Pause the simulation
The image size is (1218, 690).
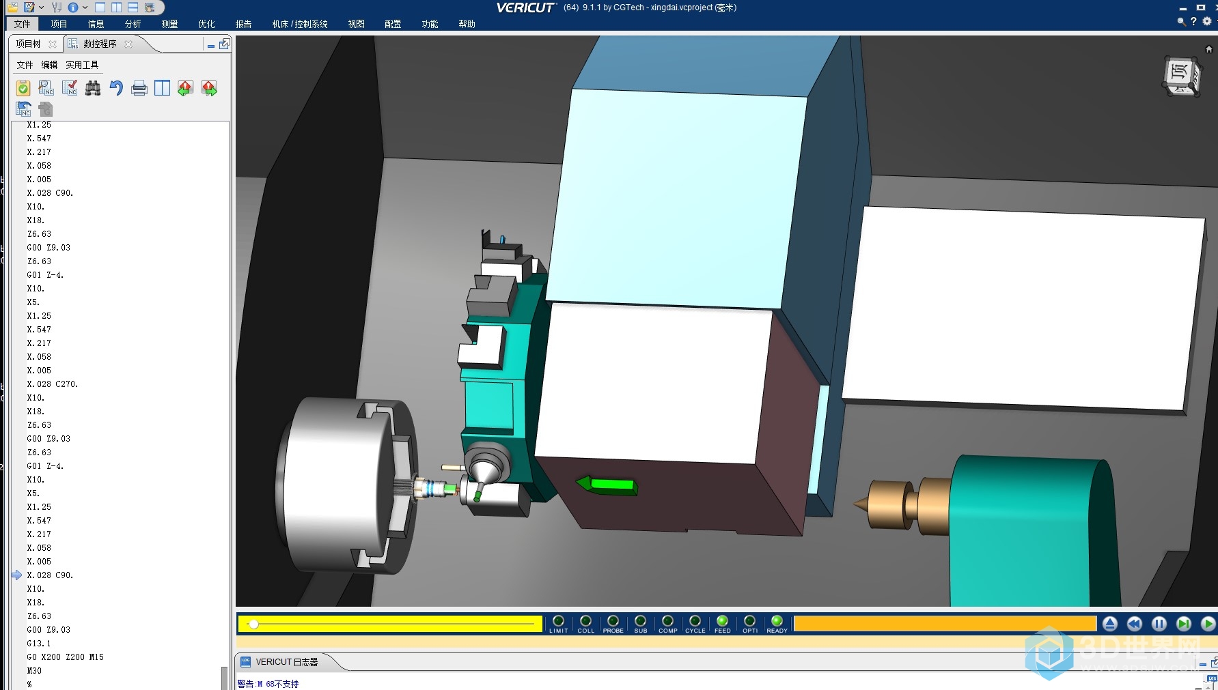click(x=1159, y=624)
